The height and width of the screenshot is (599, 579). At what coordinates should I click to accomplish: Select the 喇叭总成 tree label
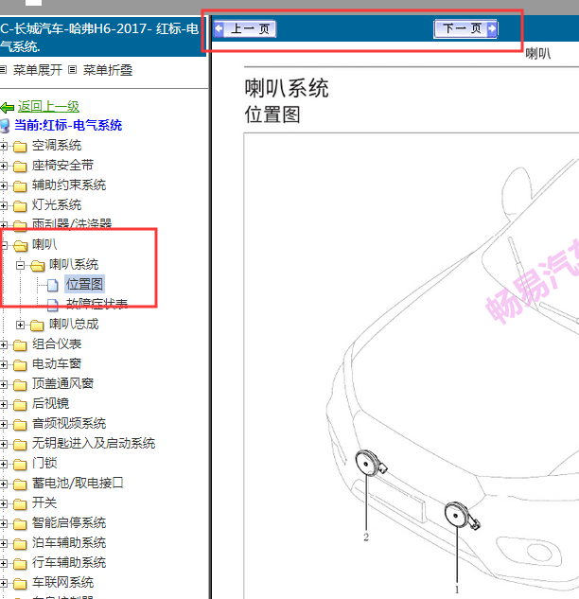coord(74,324)
